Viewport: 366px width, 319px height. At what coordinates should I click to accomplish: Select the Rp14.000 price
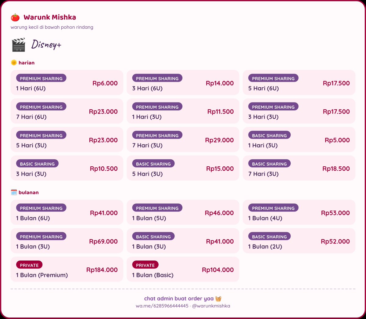click(x=220, y=83)
